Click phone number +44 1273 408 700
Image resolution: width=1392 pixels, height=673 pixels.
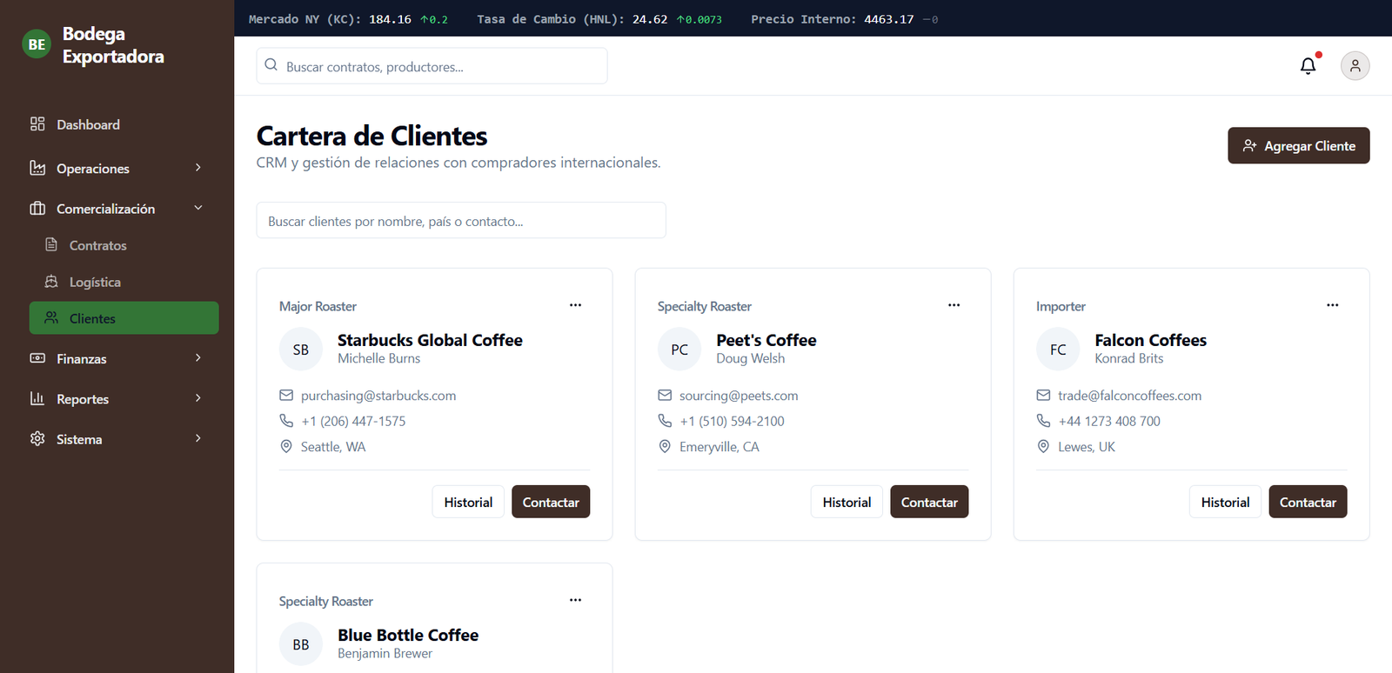(x=1109, y=421)
